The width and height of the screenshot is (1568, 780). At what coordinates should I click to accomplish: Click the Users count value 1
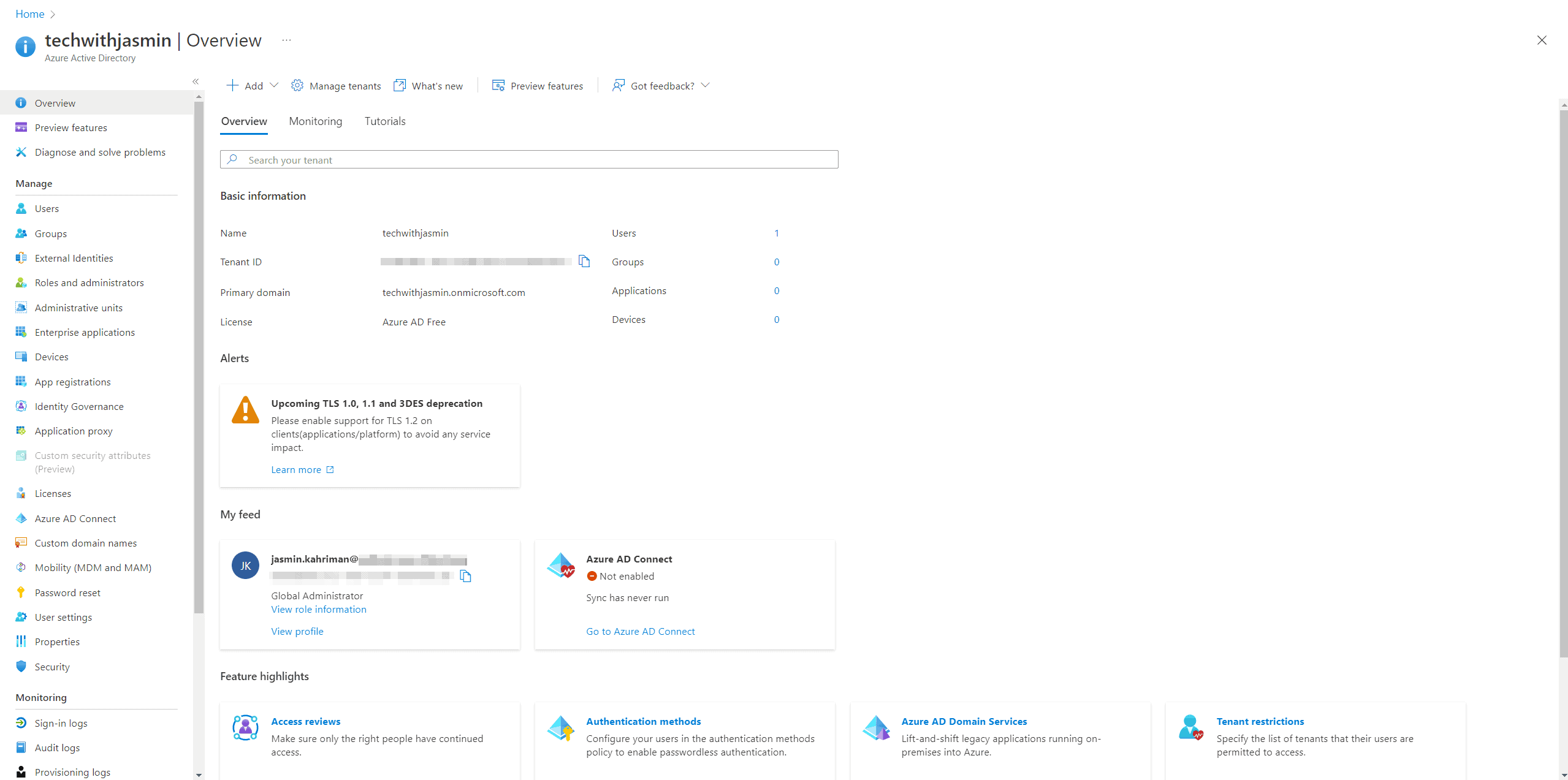point(776,233)
